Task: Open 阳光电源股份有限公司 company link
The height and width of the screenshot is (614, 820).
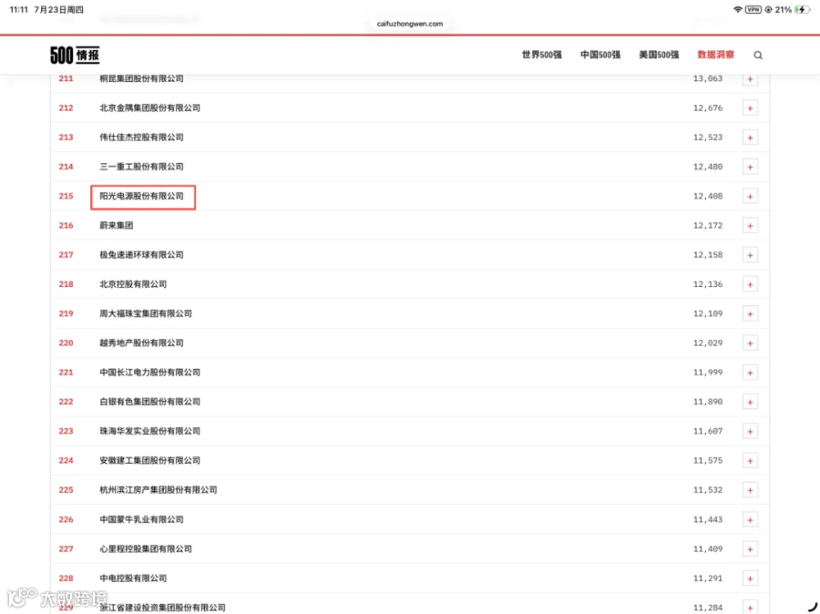Action: click(141, 196)
